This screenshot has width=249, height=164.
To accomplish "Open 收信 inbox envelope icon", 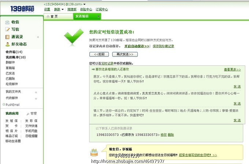I will click(x=7, y=22).
